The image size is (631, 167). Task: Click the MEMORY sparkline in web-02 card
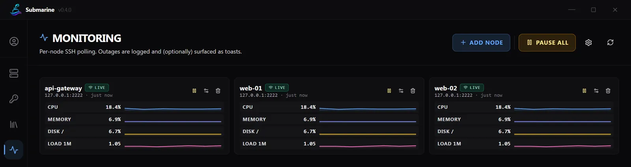click(562, 121)
